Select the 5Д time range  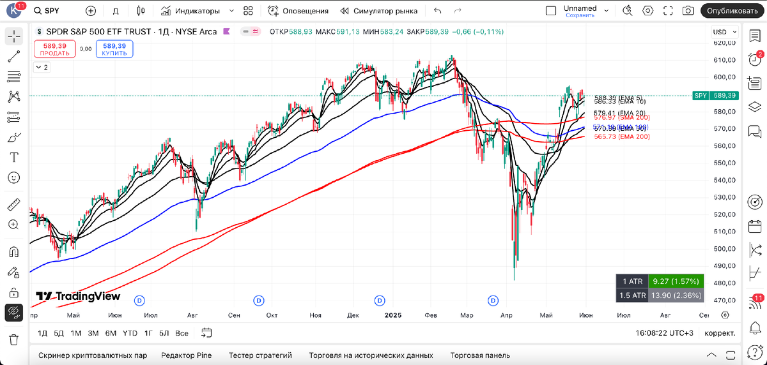(59, 333)
